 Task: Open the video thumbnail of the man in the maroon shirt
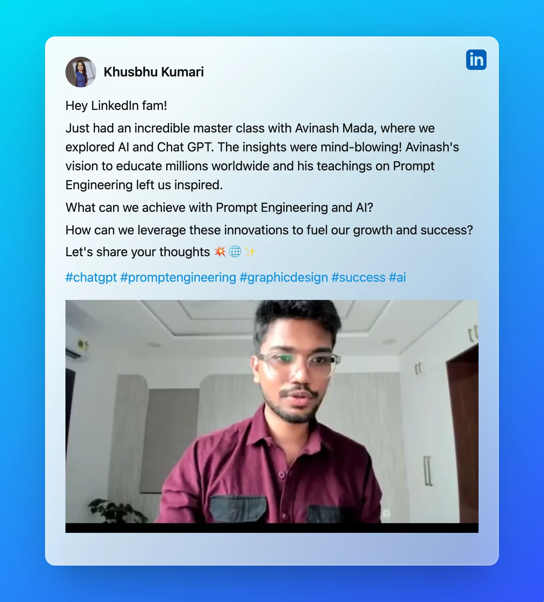tap(272, 411)
